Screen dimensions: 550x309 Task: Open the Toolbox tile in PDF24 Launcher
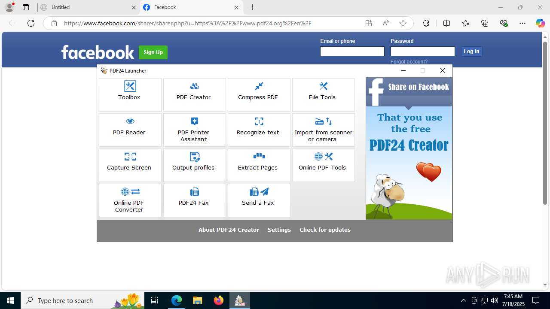tap(130, 95)
